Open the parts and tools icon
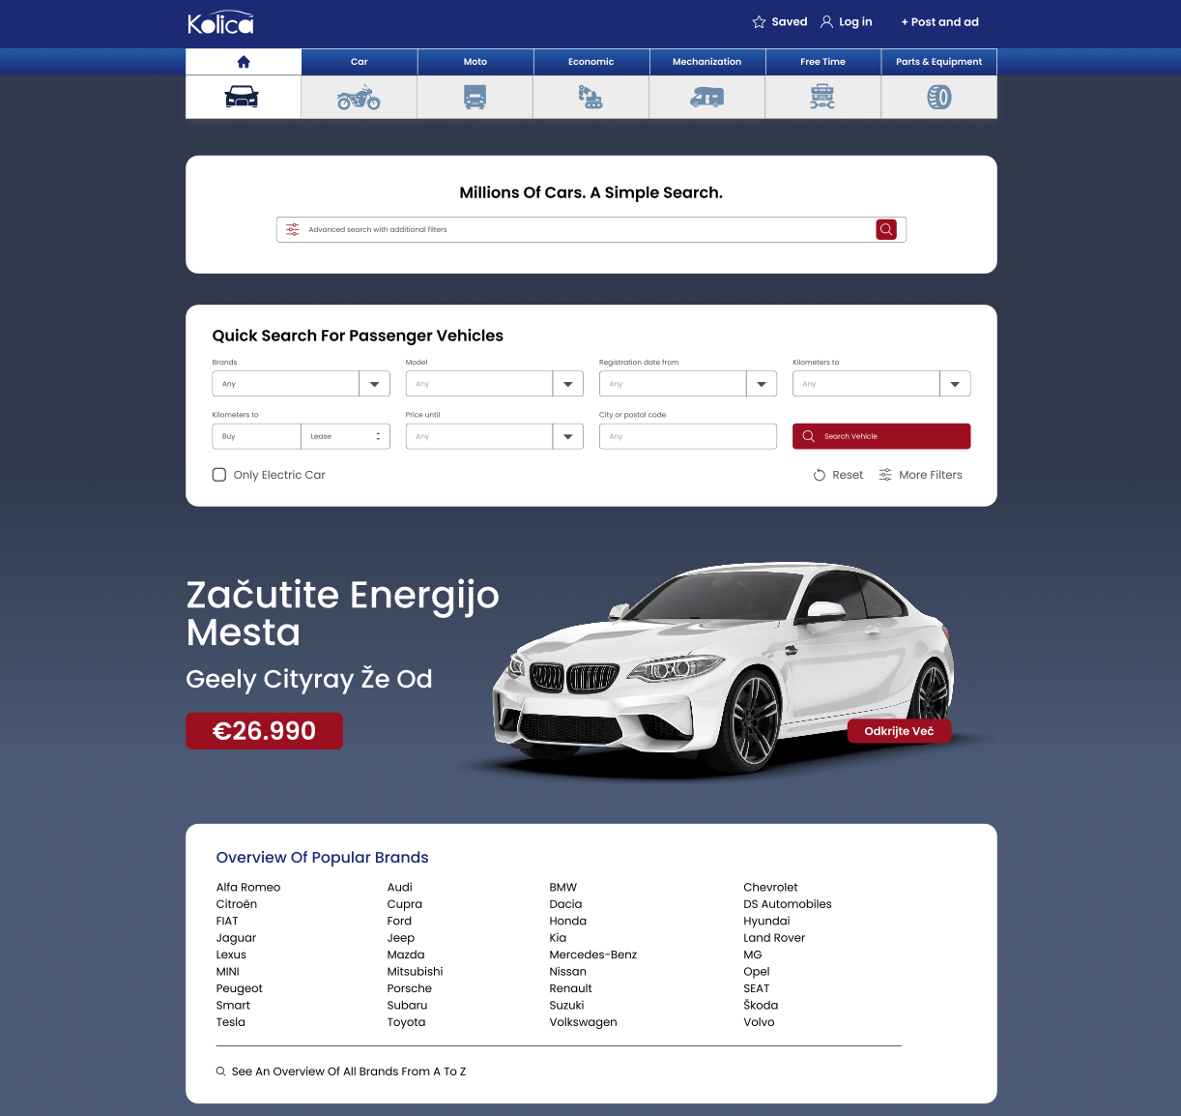 [x=822, y=98]
